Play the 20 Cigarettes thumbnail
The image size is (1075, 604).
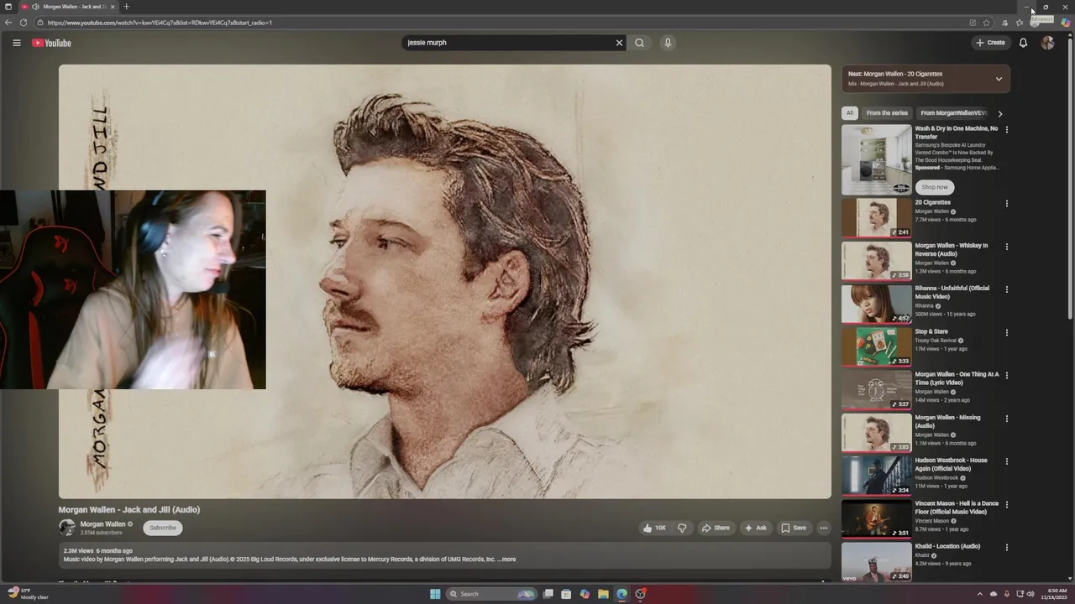tap(877, 218)
